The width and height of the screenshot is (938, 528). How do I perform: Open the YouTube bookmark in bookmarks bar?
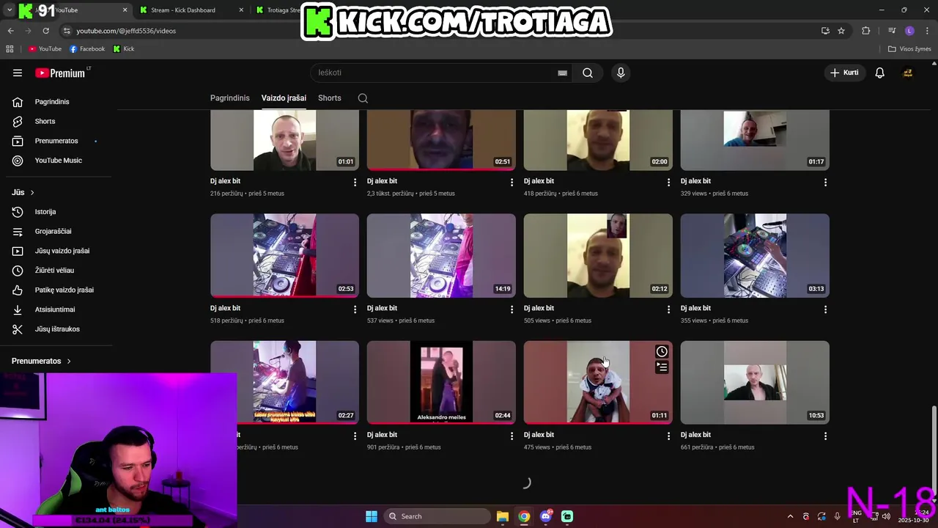45,49
